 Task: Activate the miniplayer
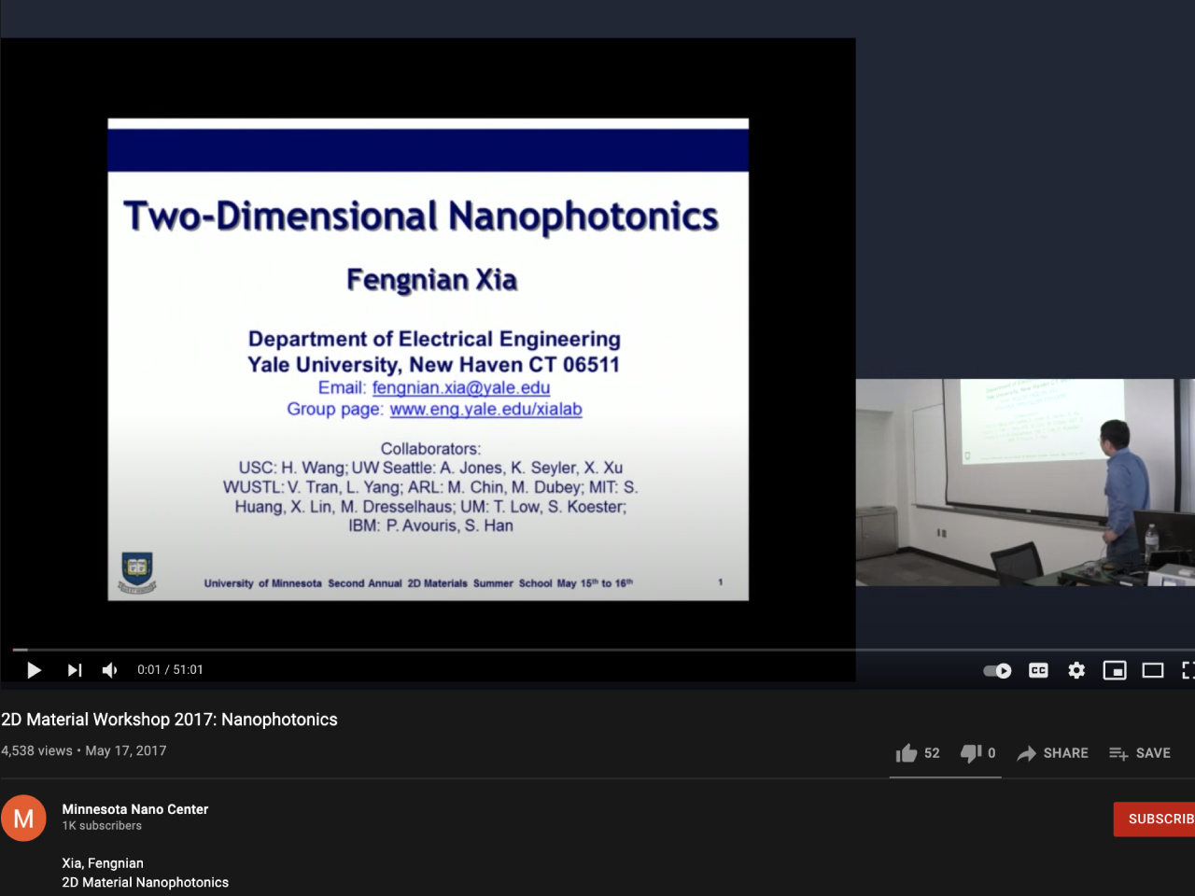coord(1115,670)
